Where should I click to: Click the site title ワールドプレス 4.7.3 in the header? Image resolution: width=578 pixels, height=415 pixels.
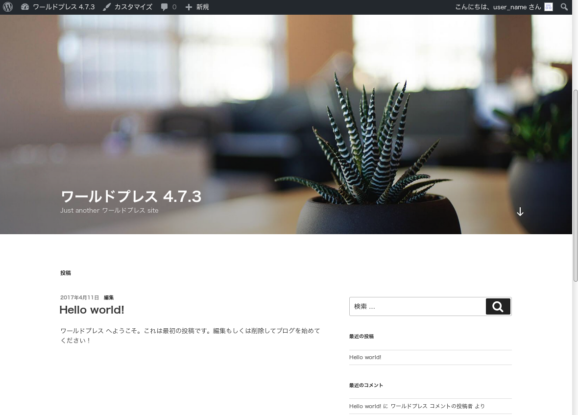[131, 196]
